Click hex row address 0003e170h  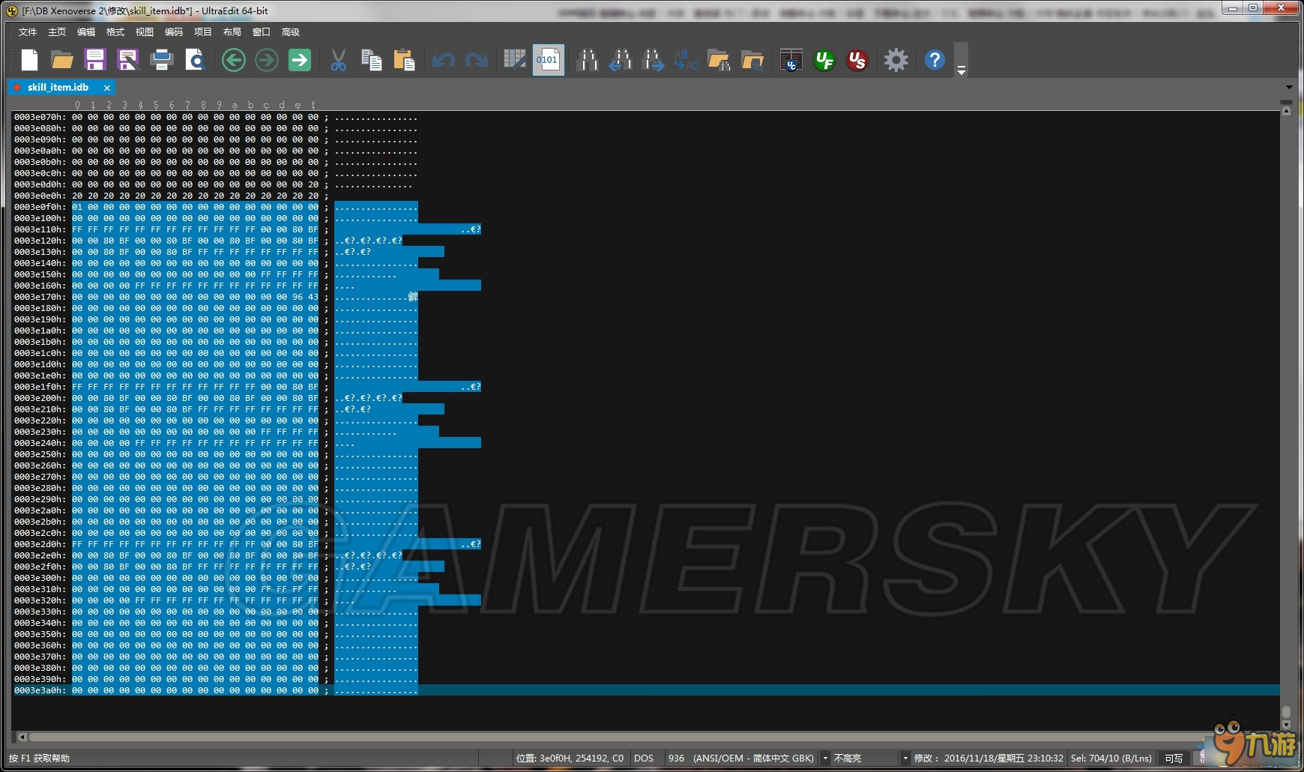40,297
